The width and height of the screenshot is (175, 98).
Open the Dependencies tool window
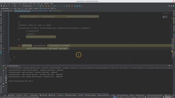click(140, 95)
